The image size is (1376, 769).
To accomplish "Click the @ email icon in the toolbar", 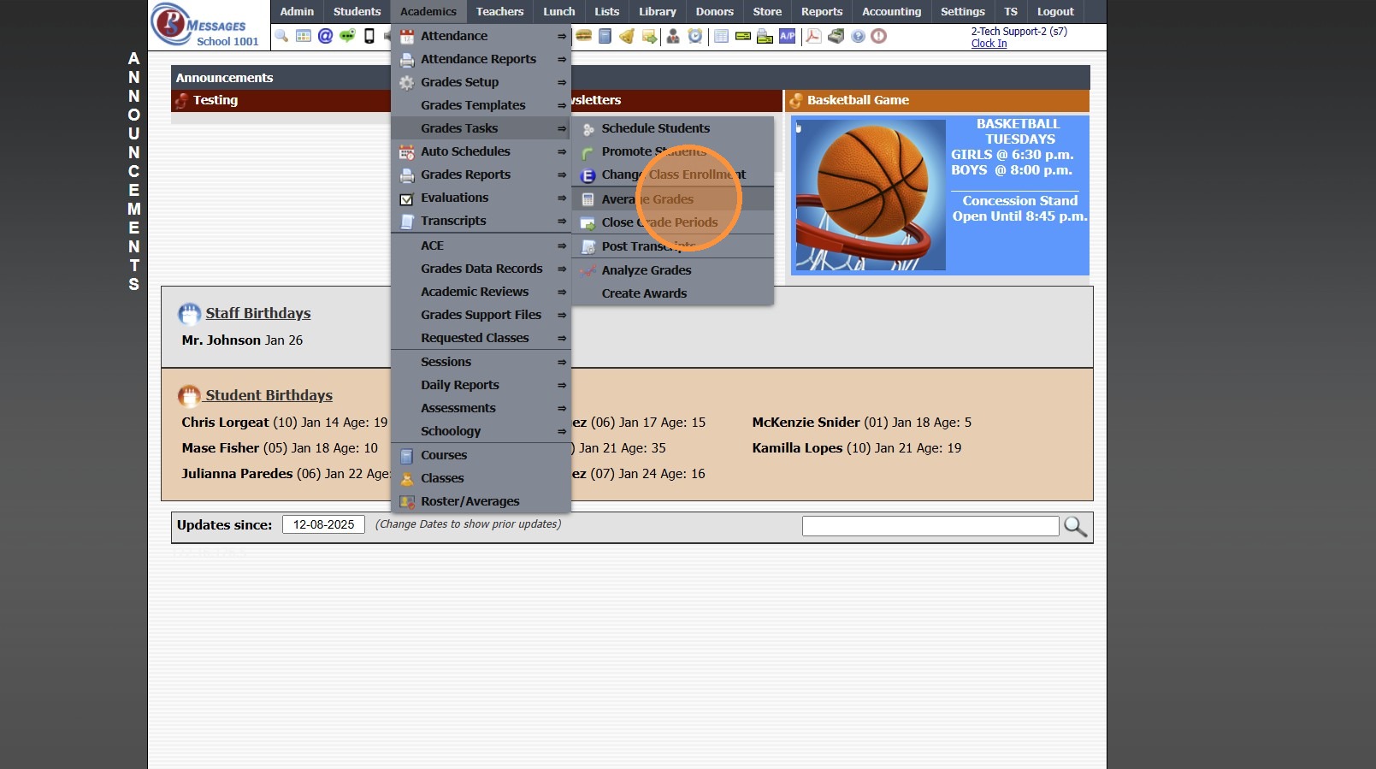I will click(x=325, y=36).
